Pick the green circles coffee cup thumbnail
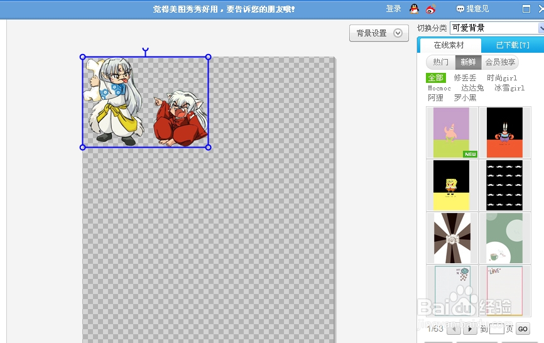This screenshot has height=343, width=544. tap(505, 238)
